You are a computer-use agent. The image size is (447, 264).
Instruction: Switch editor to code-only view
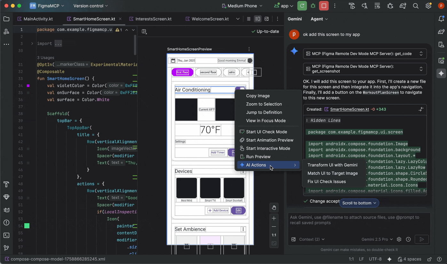pos(248,19)
